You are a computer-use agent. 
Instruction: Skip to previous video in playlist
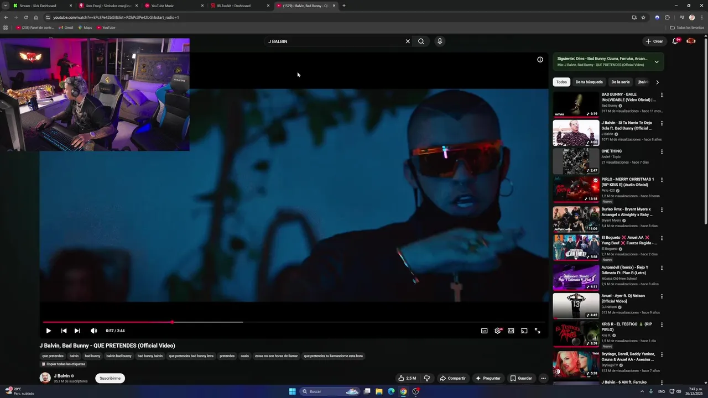tap(64, 331)
